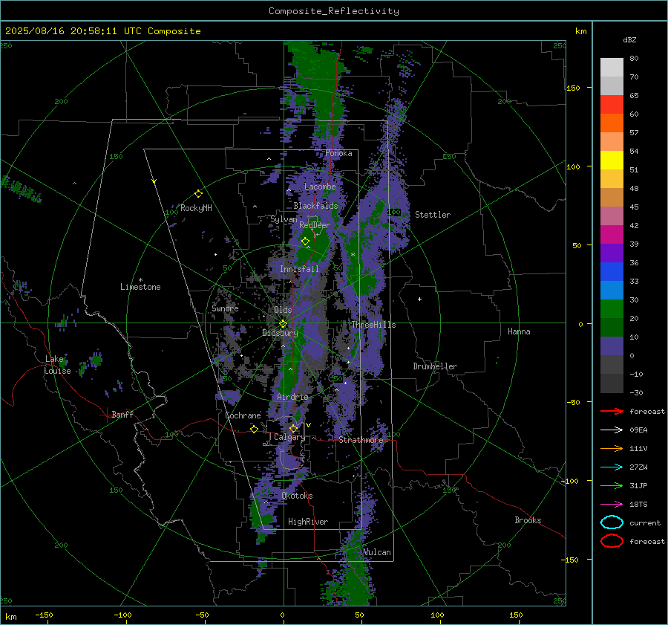Click the asterisk marker above Limestone
Image resolution: width=668 pixels, height=625 pixels.
(140, 280)
